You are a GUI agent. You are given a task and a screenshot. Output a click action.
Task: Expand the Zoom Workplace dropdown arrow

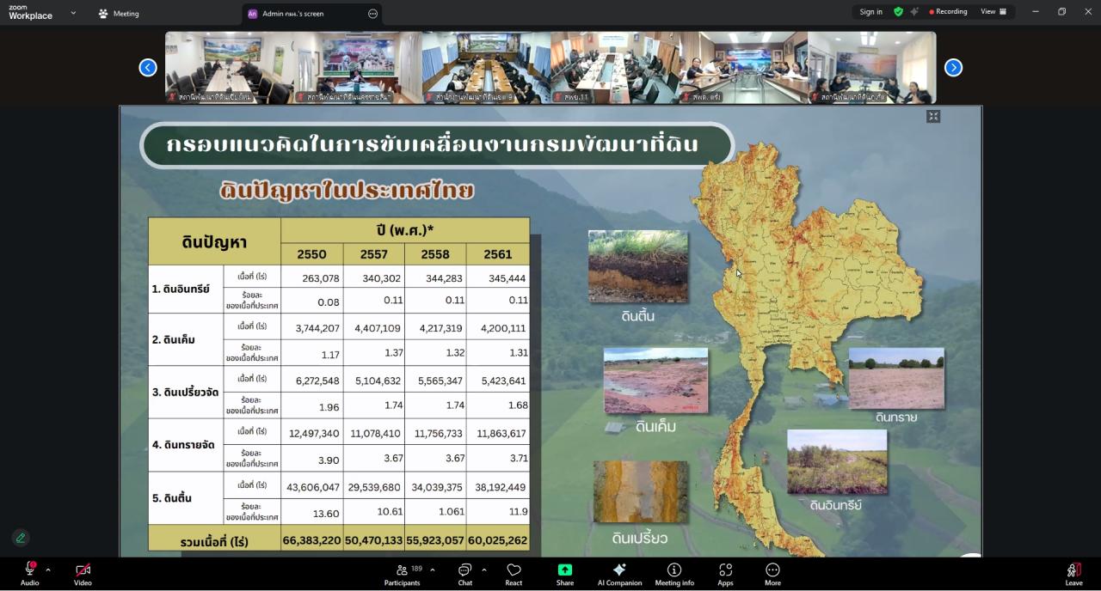[72, 14]
